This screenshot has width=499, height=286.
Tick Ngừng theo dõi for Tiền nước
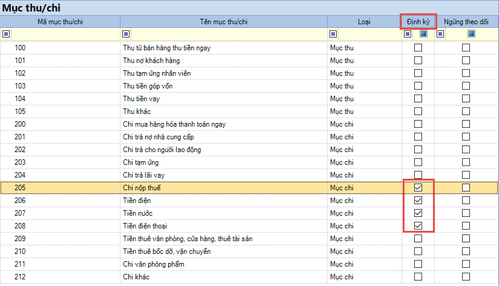click(x=466, y=213)
